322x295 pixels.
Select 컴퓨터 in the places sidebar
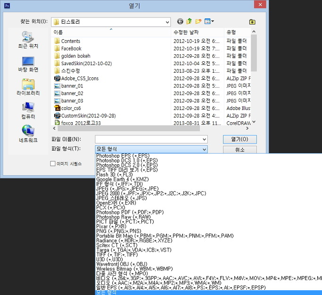coord(27,110)
